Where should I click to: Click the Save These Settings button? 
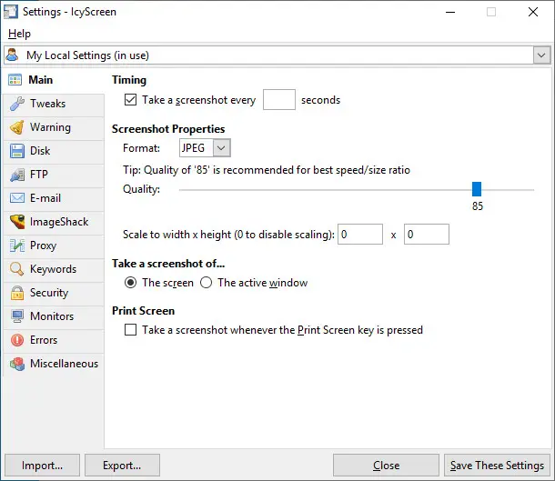(497, 466)
